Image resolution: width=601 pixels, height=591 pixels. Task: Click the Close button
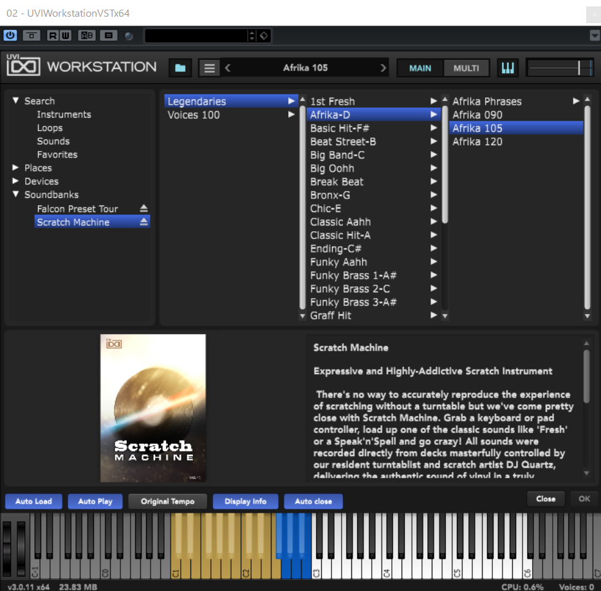click(x=546, y=498)
